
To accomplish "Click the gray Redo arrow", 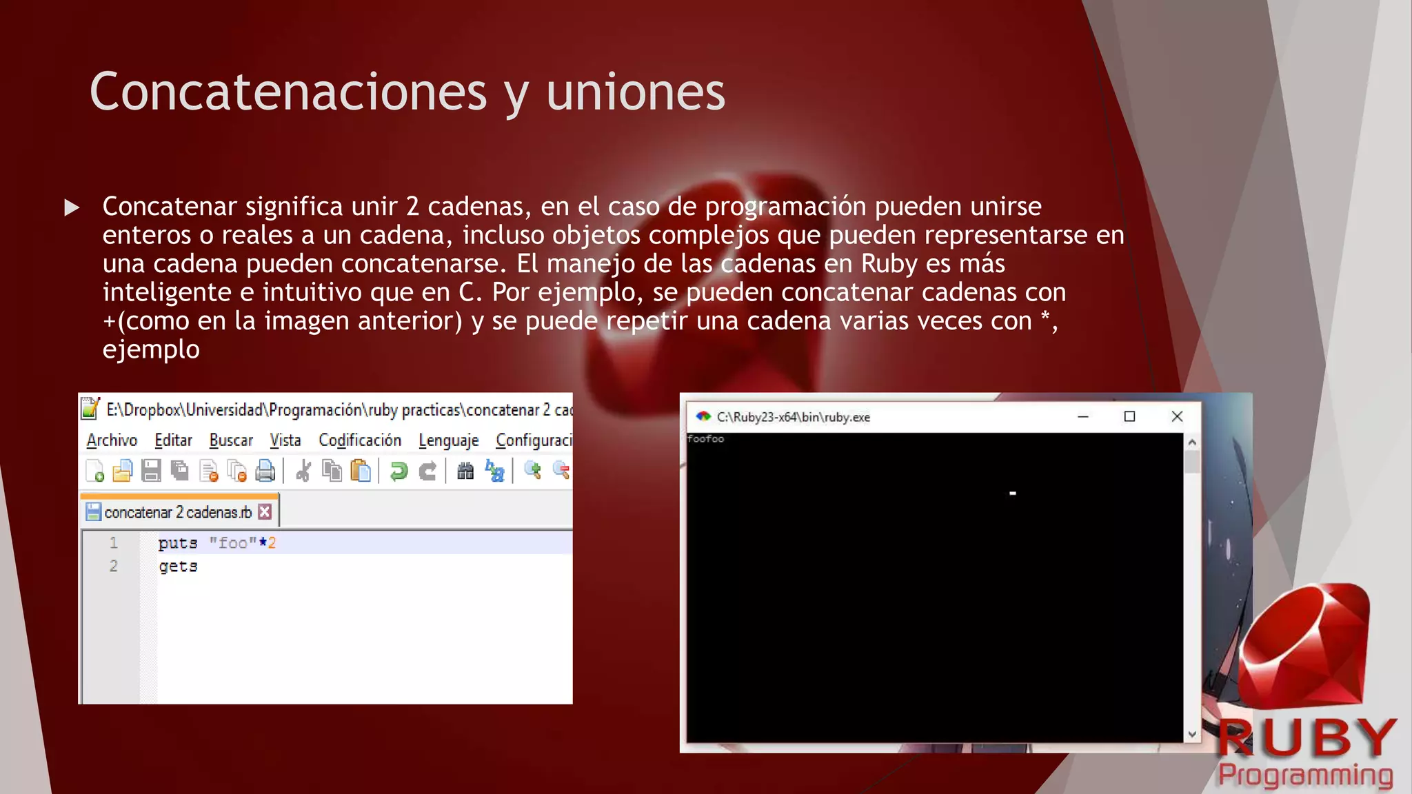I will click(x=427, y=471).
